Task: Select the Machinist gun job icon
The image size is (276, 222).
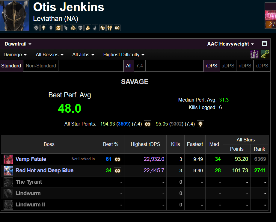Action: pyautogui.click(x=66, y=28)
